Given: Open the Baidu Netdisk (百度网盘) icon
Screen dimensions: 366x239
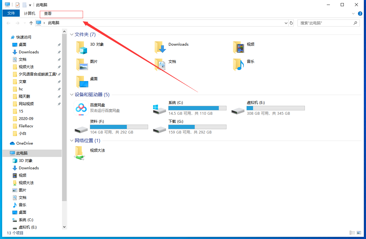Looking at the screenshot, I should pyautogui.click(x=81, y=108).
